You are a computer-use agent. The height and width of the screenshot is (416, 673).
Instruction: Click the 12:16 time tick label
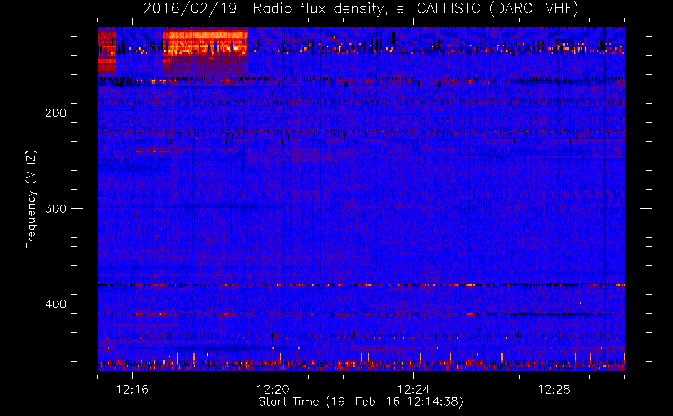pyautogui.click(x=132, y=390)
